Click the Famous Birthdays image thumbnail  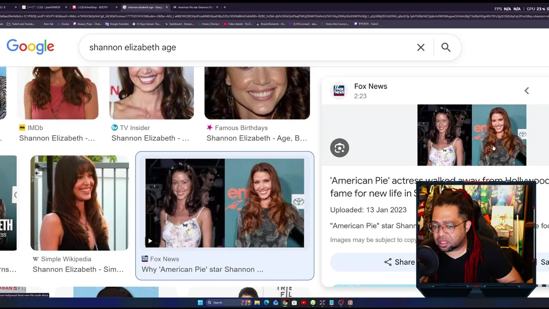[x=257, y=93]
